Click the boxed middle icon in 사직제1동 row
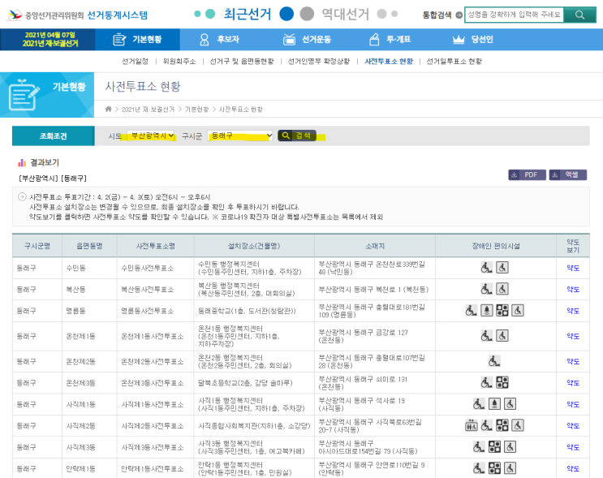Viewport: 603px width, 478px height. [494, 404]
